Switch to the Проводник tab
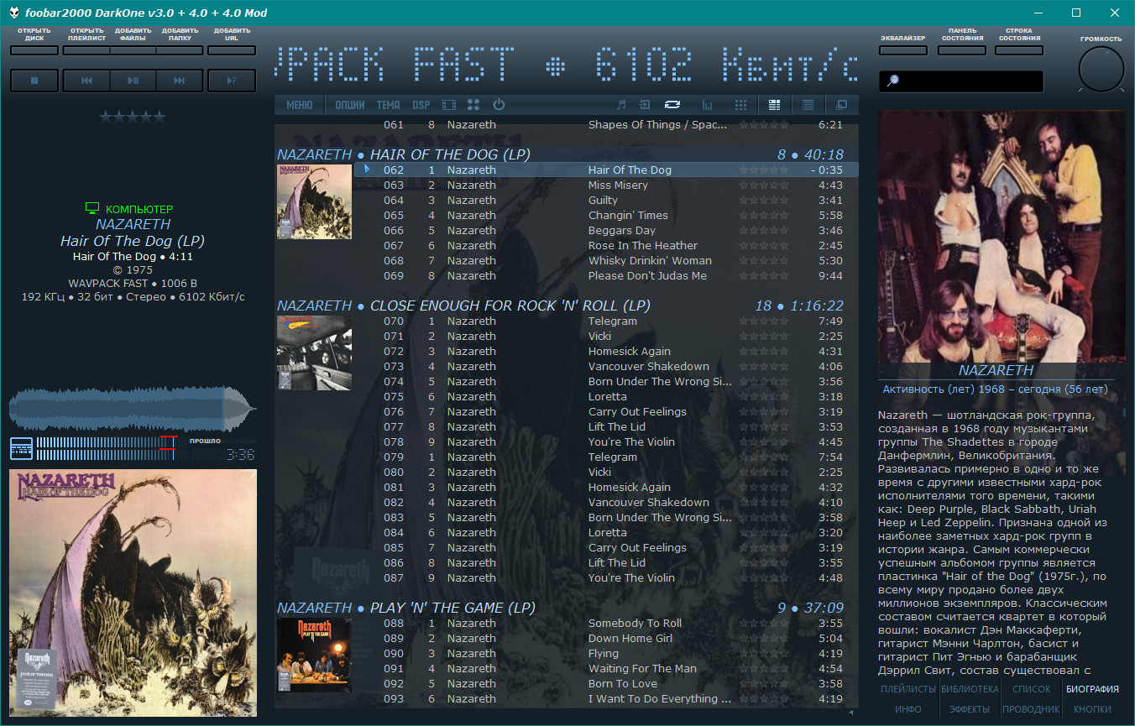The image size is (1135, 726). click(1032, 709)
